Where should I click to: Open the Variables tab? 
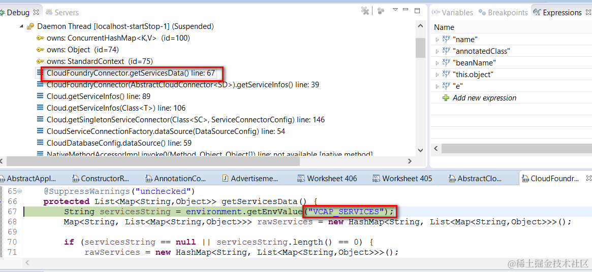coord(457,13)
